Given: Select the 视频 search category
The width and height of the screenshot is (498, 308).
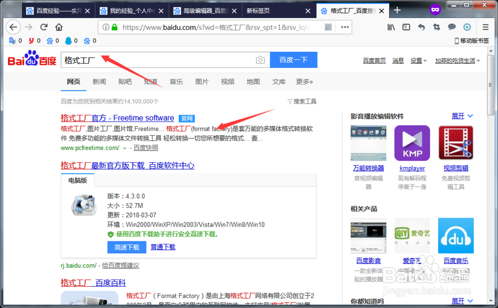Looking at the screenshot, I should [228, 82].
